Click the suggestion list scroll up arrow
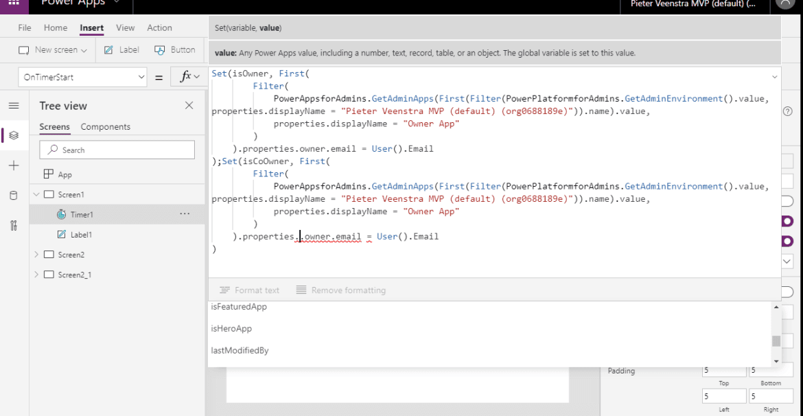The width and height of the screenshot is (803, 416). click(776, 306)
